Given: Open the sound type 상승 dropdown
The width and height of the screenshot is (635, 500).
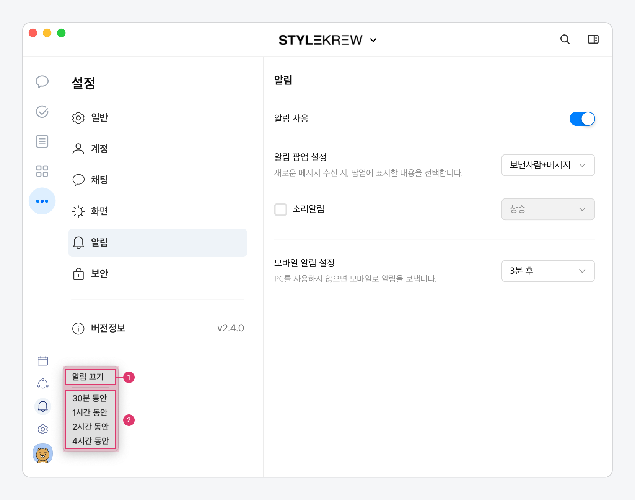Looking at the screenshot, I should [x=548, y=209].
